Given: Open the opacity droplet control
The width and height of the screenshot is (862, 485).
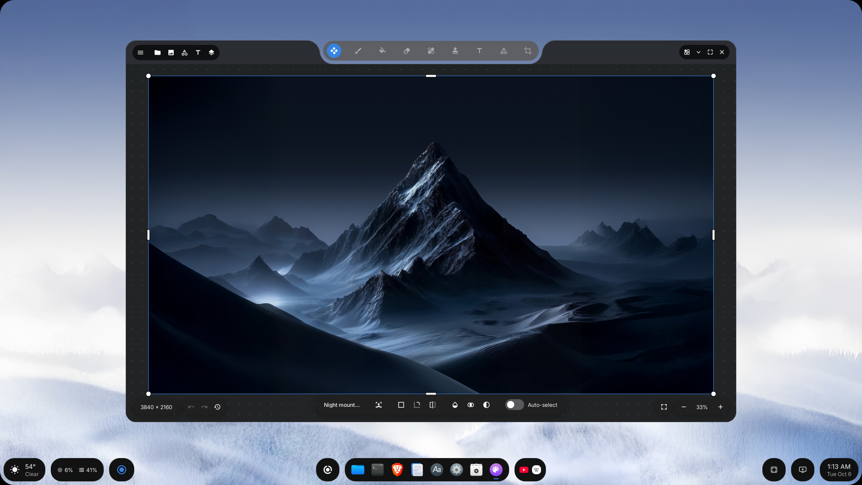Looking at the screenshot, I should click(x=455, y=405).
